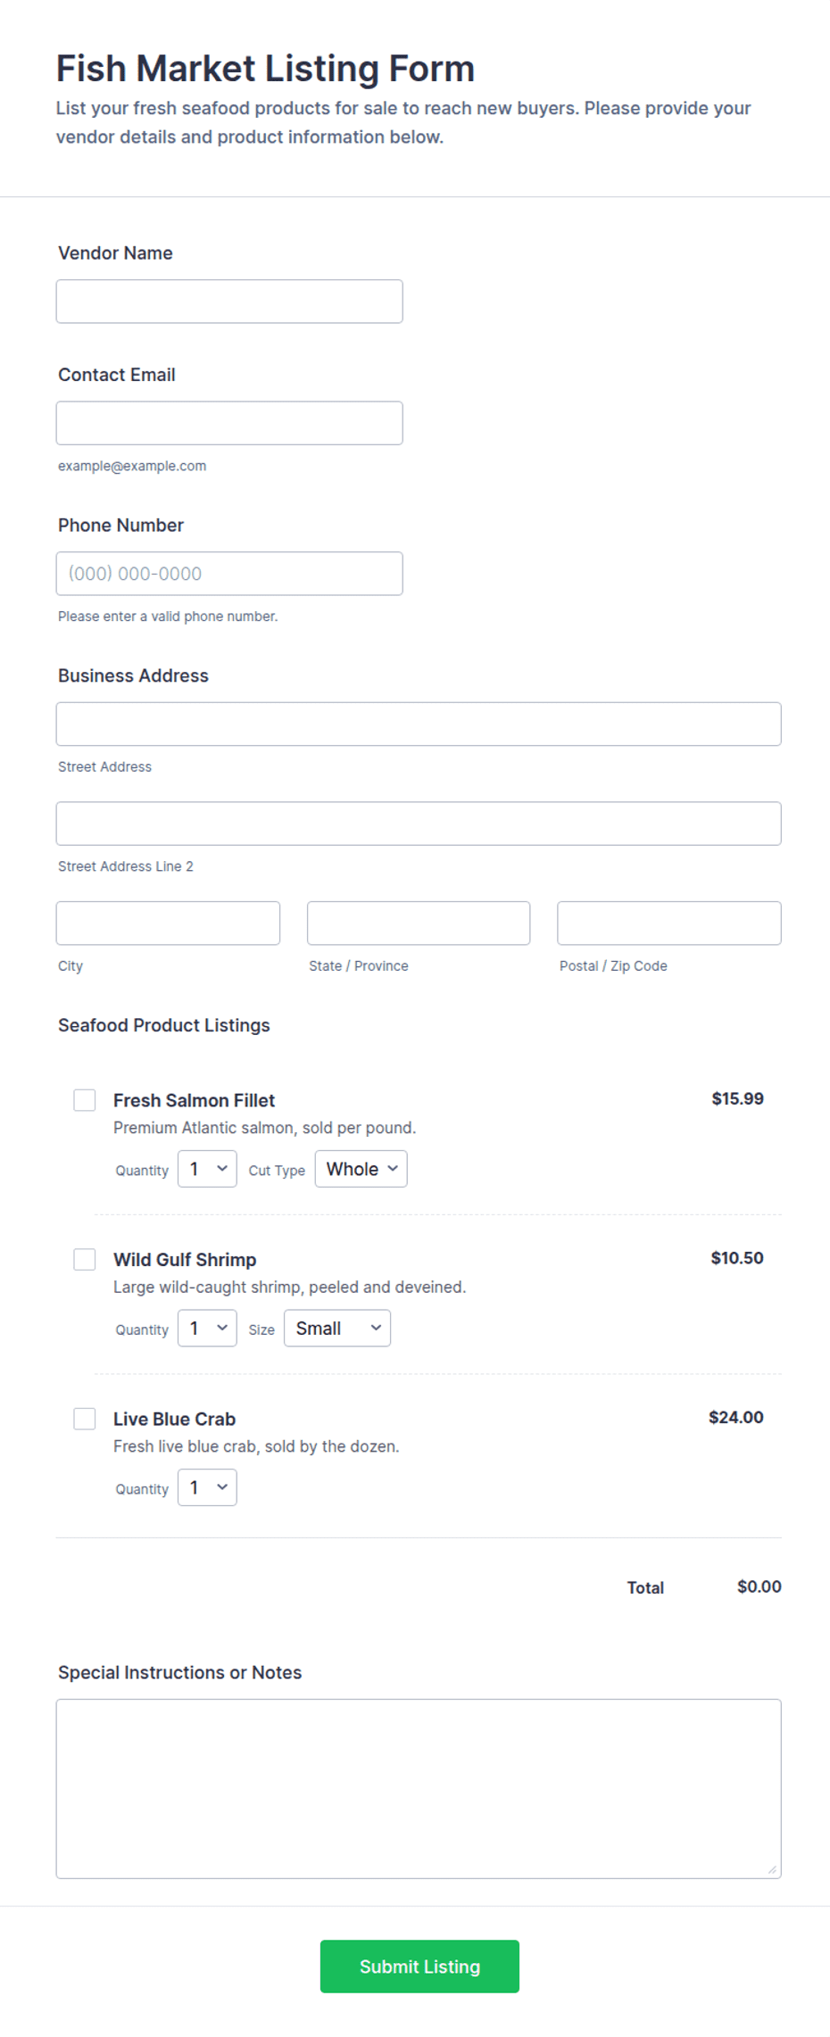This screenshot has height=2037, width=830.
Task: Open the shrimp Size dropdown
Action: pyautogui.click(x=337, y=1328)
